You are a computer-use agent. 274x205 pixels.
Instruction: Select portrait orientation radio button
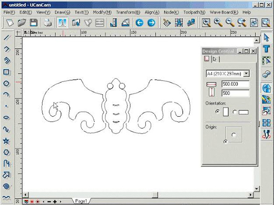pyautogui.click(x=217, y=112)
